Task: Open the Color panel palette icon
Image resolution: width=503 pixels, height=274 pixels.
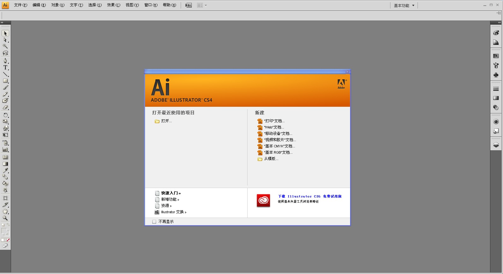Action: pos(496,33)
